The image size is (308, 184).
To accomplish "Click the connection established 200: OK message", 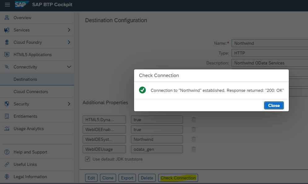I will click(x=217, y=90).
